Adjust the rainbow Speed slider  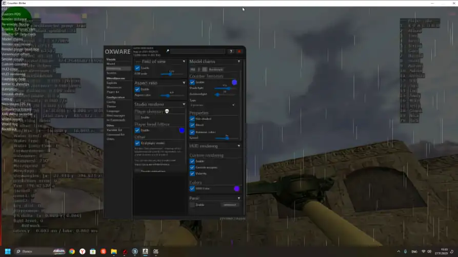[227, 138]
